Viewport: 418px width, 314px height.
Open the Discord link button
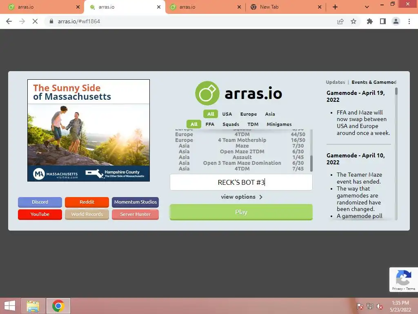[x=40, y=202]
